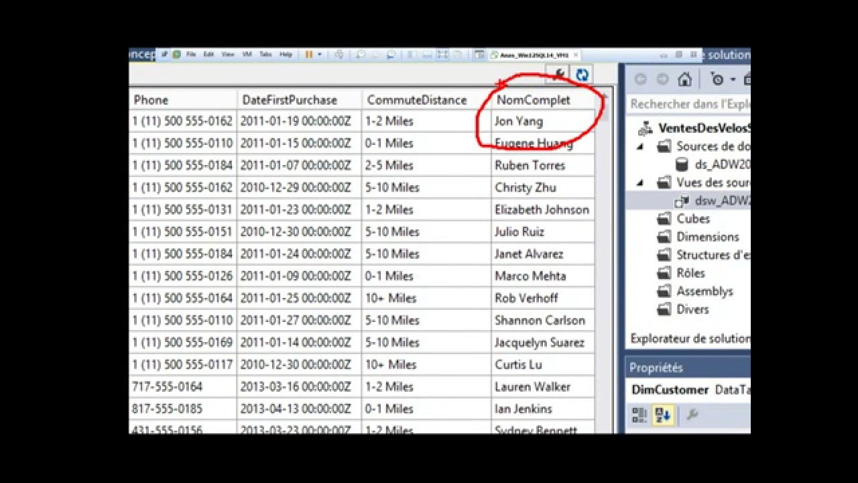This screenshot has height=483, width=858.
Task: Open the VMware Help menu
Action: [x=286, y=54]
